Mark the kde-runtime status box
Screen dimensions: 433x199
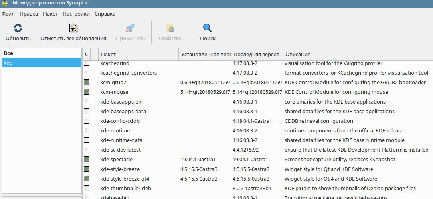(87, 130)
